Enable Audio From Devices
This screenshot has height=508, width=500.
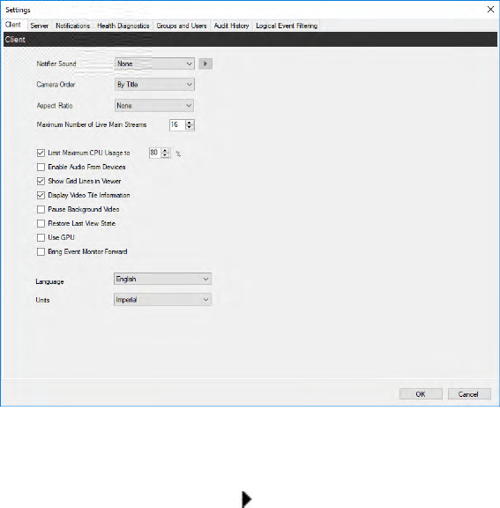point(41,168)
